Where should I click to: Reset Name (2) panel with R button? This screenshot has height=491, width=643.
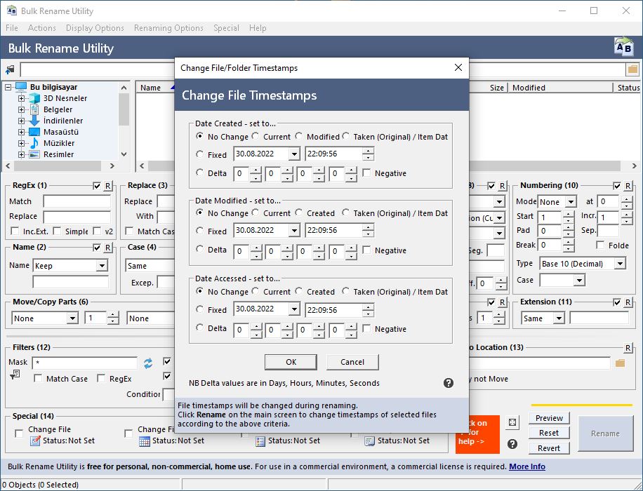107,248
